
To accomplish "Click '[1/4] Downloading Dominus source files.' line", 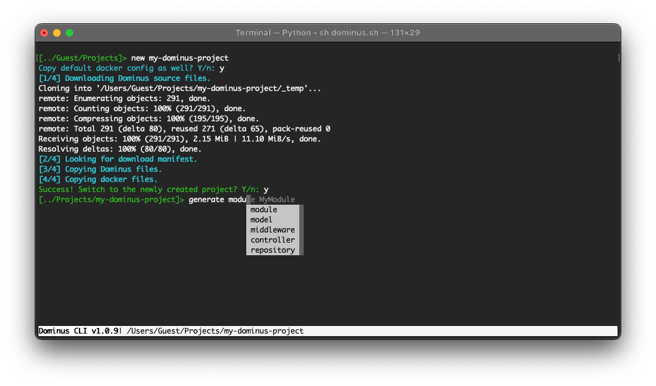I will pos(124,78).
